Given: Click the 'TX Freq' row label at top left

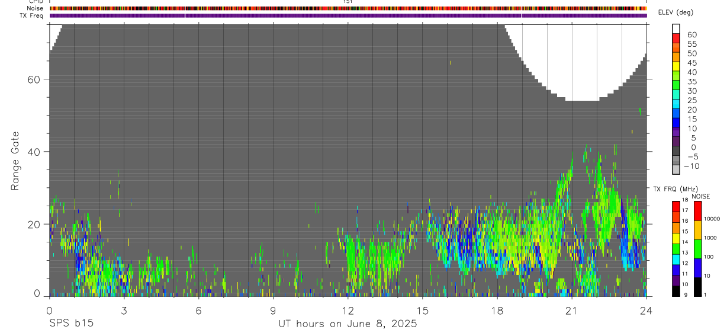Looking at the screenshot, I should point(33,15).
